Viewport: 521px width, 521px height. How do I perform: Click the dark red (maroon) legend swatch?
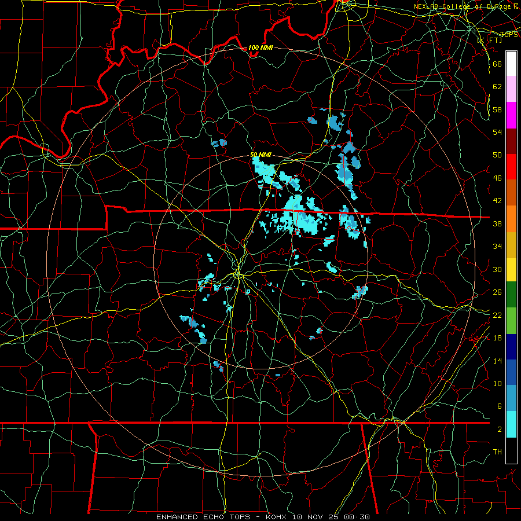pyautogui.click(x=511, y=141)
